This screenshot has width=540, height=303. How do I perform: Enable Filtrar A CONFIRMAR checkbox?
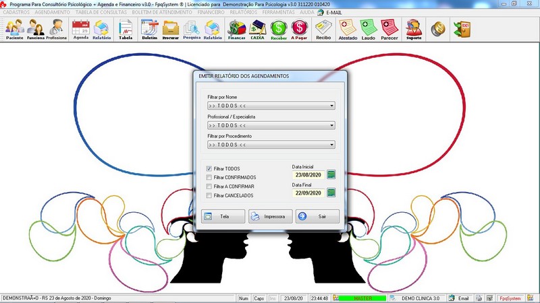point(209,187)
